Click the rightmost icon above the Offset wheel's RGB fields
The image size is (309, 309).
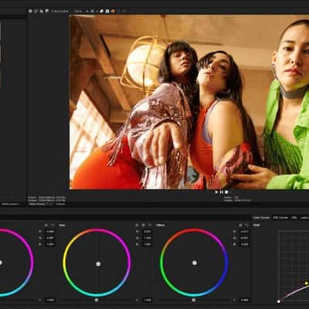point(246,226)
